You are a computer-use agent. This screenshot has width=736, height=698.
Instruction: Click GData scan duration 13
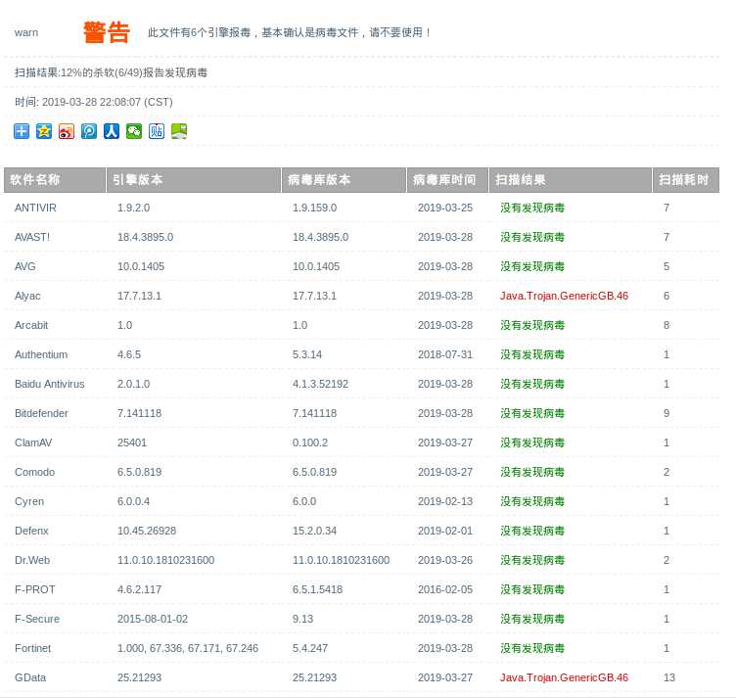click(669, 677)
